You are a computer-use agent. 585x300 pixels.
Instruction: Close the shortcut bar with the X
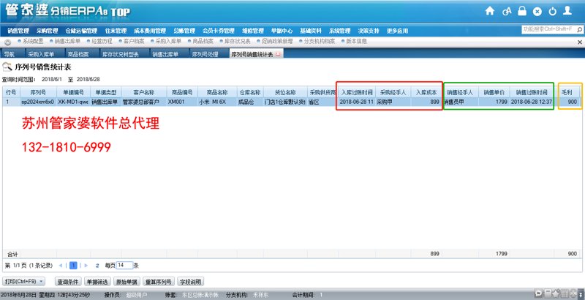pyautogui.click(x=580, y=42)
